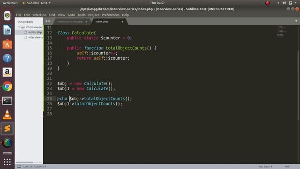Image resolution: width=300 pixels, height=169 pixels.
Task: Click the Sublime Text dock icon
Action: (x=7, y=129)
